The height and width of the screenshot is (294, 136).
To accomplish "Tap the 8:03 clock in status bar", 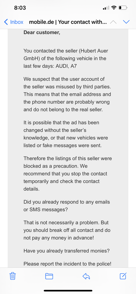I will coord(20,8).
